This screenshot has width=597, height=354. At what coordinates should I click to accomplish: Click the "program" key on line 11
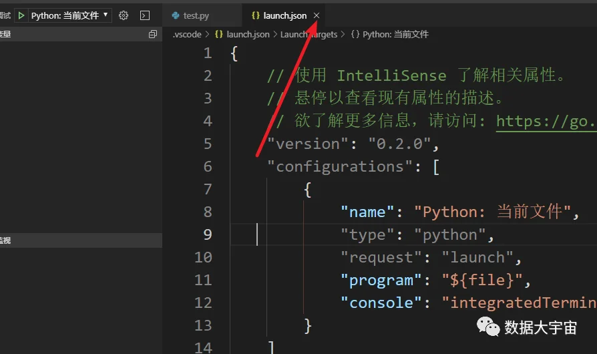[381, 281]
